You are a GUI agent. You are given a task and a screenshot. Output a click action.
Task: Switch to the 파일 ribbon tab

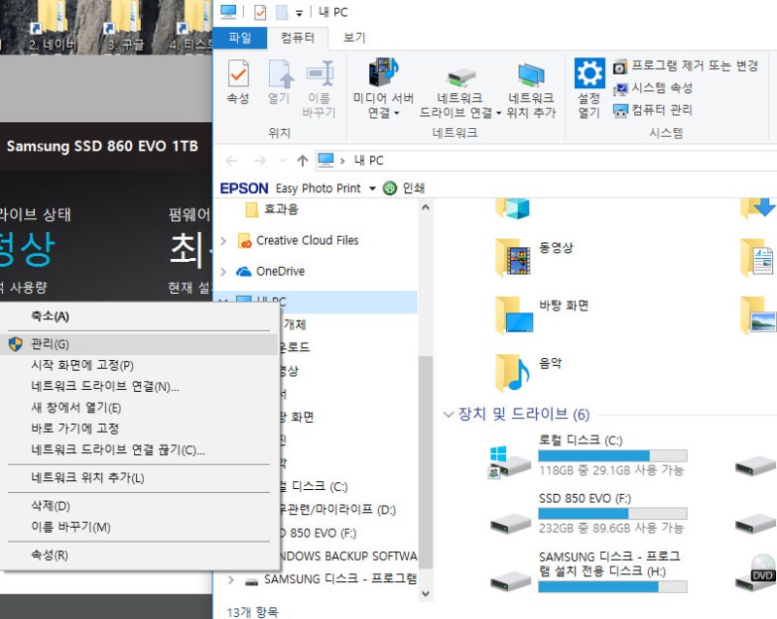(x=240, y=38)
